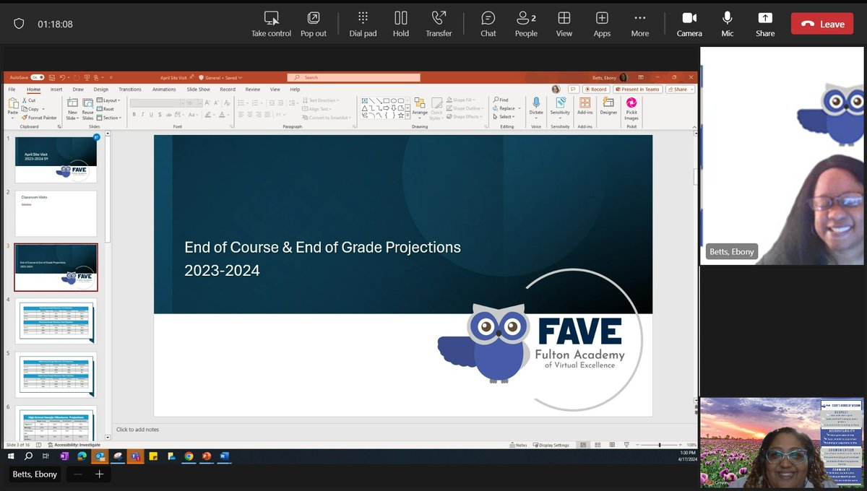867x491 pixels.
Task: Toggle AutoSave switch in PowerPoint
Action: pos(37,77)
